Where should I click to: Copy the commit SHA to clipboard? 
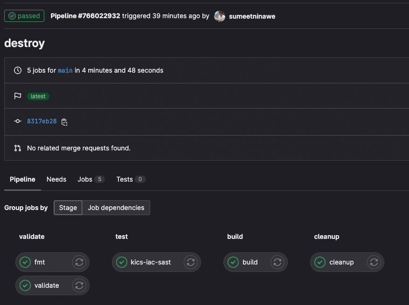(x=64, y=122)
